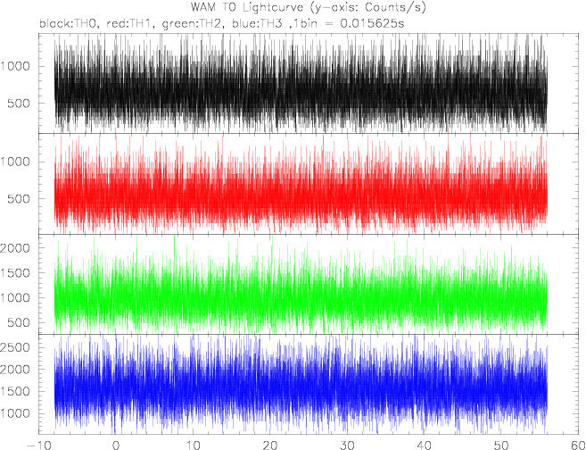Click the black TH0 lightcurve panel
The width and height of the screenshot is (586, 450).
[x=310, y=83]
